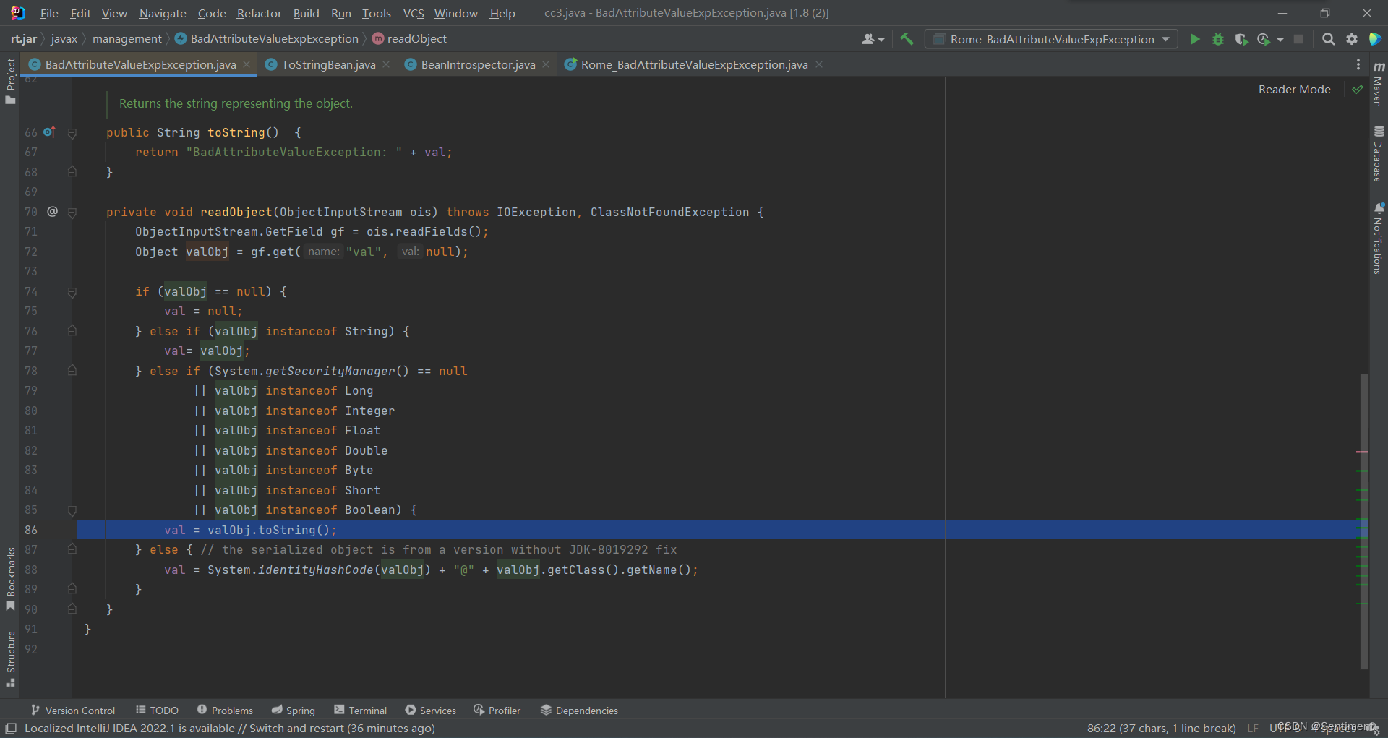Open the Dependencies tool window
1388x738 pixels.
tap(580, 711)
